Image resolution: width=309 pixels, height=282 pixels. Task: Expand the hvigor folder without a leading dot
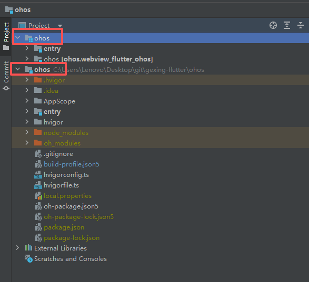tap(27, 122)
